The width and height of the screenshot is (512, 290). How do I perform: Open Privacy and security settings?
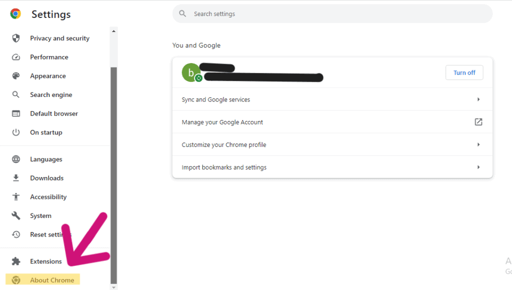pos(60,38)
